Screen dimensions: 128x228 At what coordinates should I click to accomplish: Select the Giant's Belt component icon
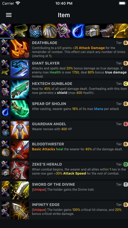point(92,31)
